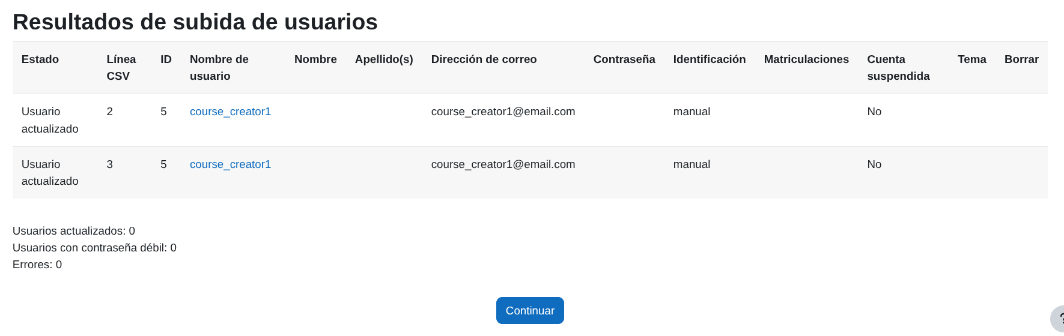Screen dimensions: 1064x336
Task: Click the email address in the second row
Action: point(503,164)
